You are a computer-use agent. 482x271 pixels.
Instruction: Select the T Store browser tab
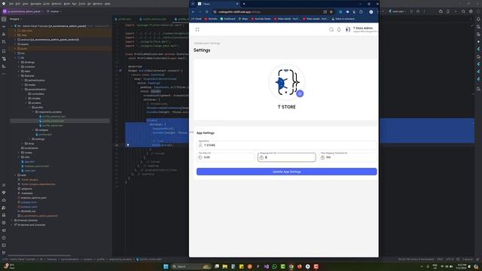pos(218,4)
